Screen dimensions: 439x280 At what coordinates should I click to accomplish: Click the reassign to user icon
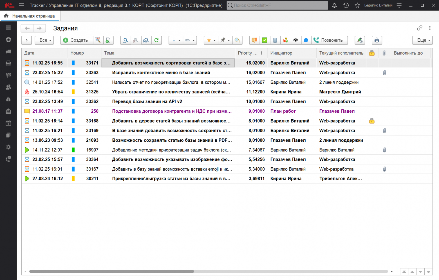tap(285, 40)
